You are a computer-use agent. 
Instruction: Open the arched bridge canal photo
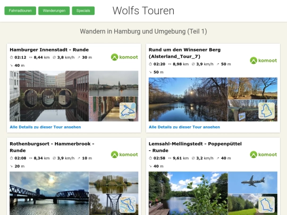[49, 96]
